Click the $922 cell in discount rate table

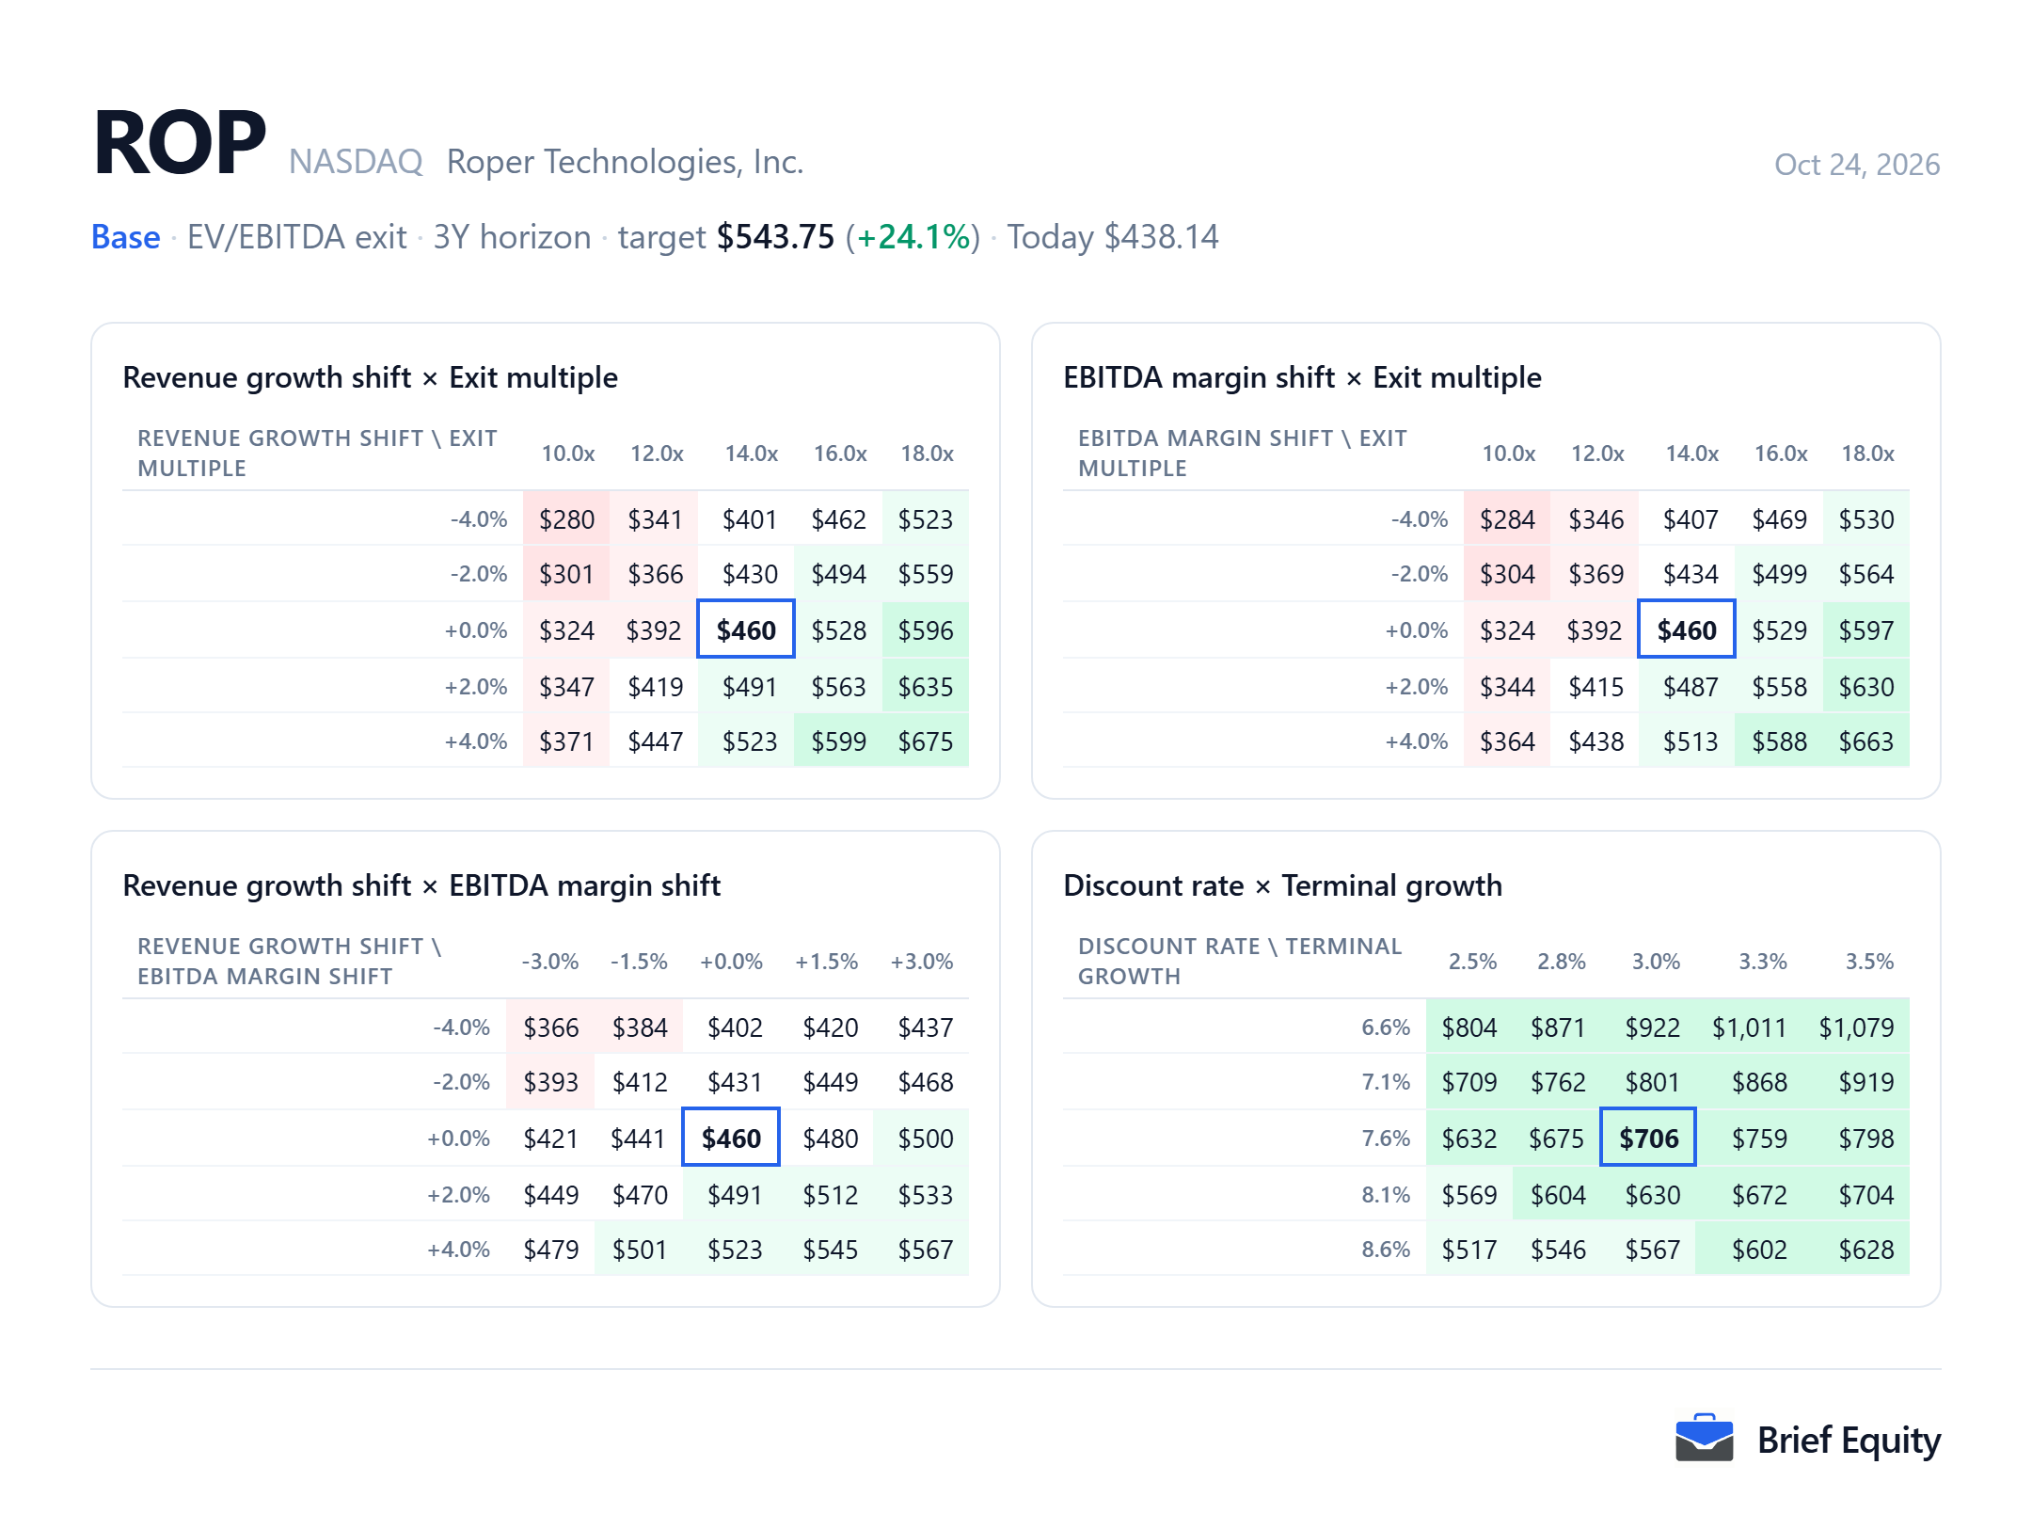coord(1652,1027)
